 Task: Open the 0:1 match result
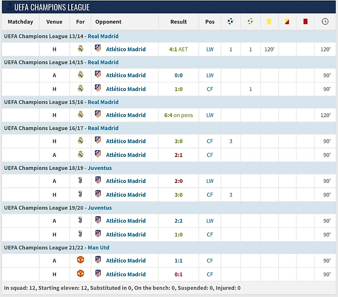(178, 274)
